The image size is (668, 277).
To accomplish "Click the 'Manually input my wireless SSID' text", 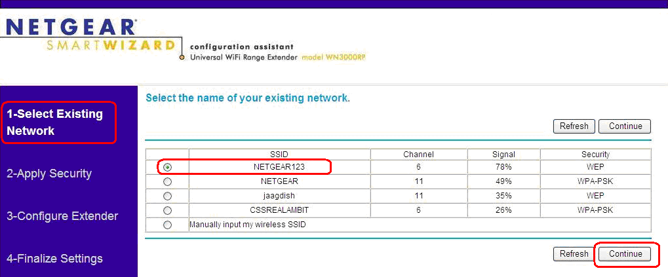I will tap(248, 225).
